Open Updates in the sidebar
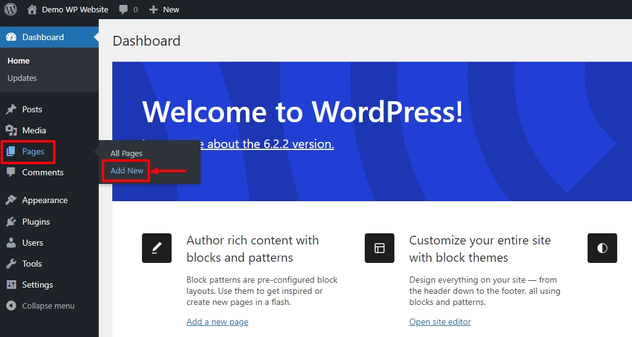The height and width of the screenshot is (337, 632). pos(22,78)
